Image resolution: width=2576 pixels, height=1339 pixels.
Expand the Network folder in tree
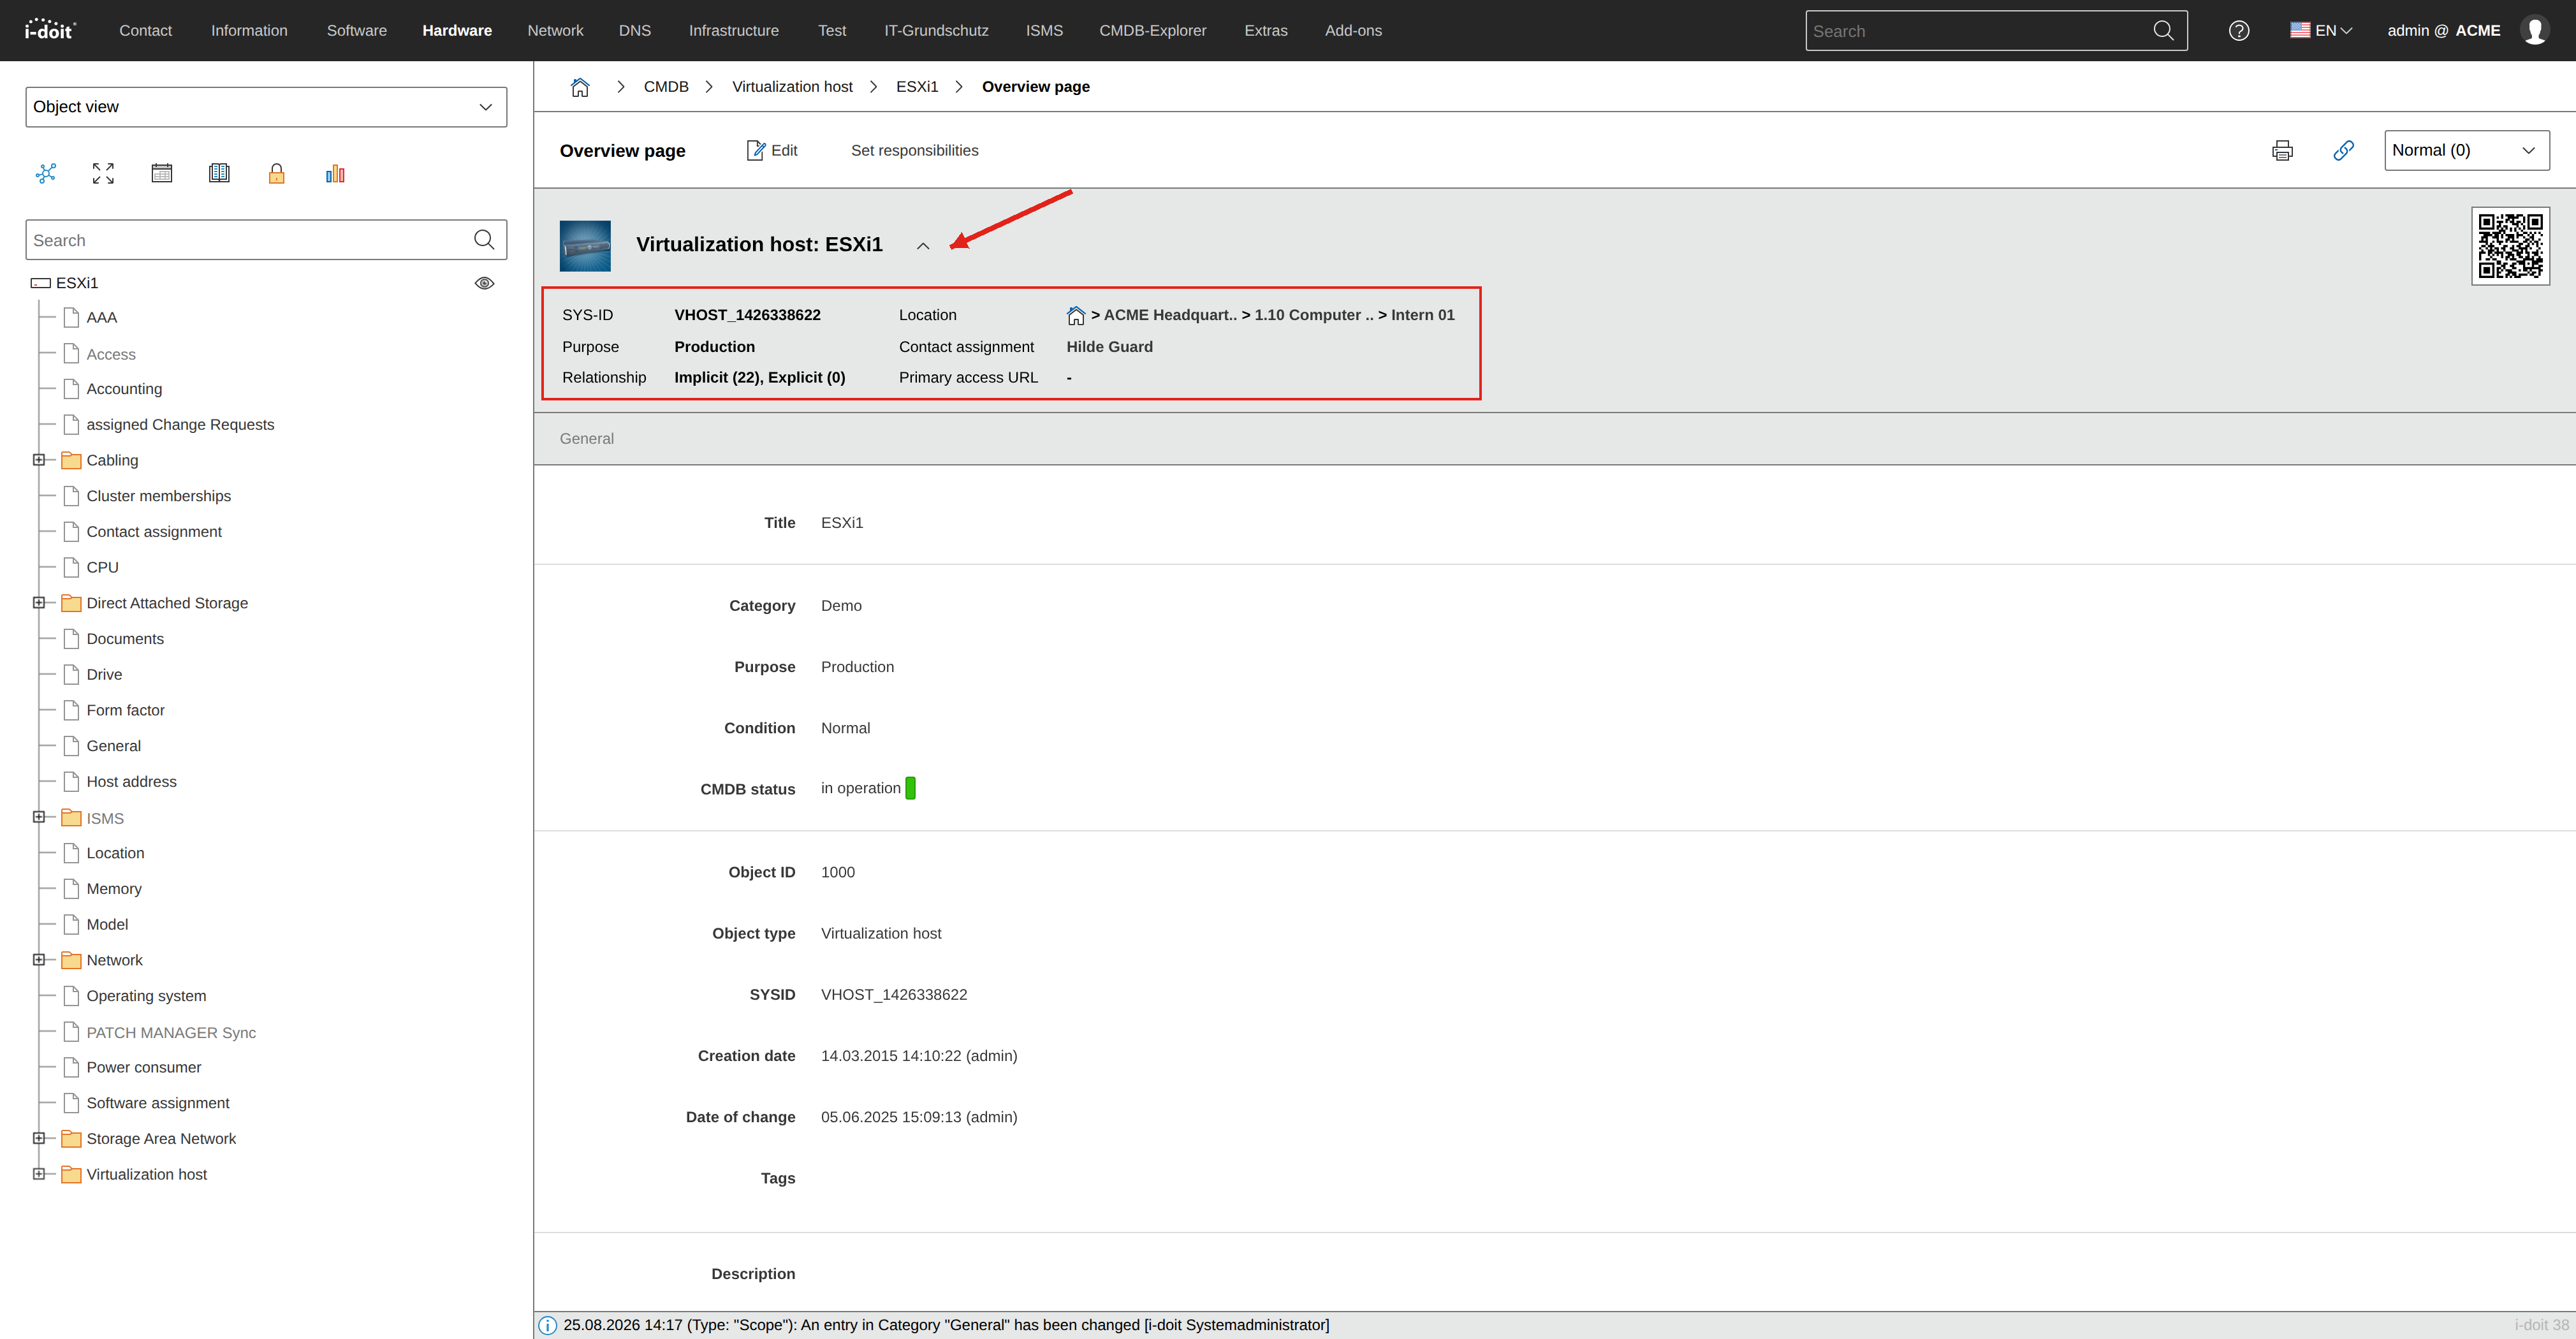(39, 960)
